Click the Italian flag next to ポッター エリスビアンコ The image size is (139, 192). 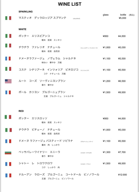[8, 36]
